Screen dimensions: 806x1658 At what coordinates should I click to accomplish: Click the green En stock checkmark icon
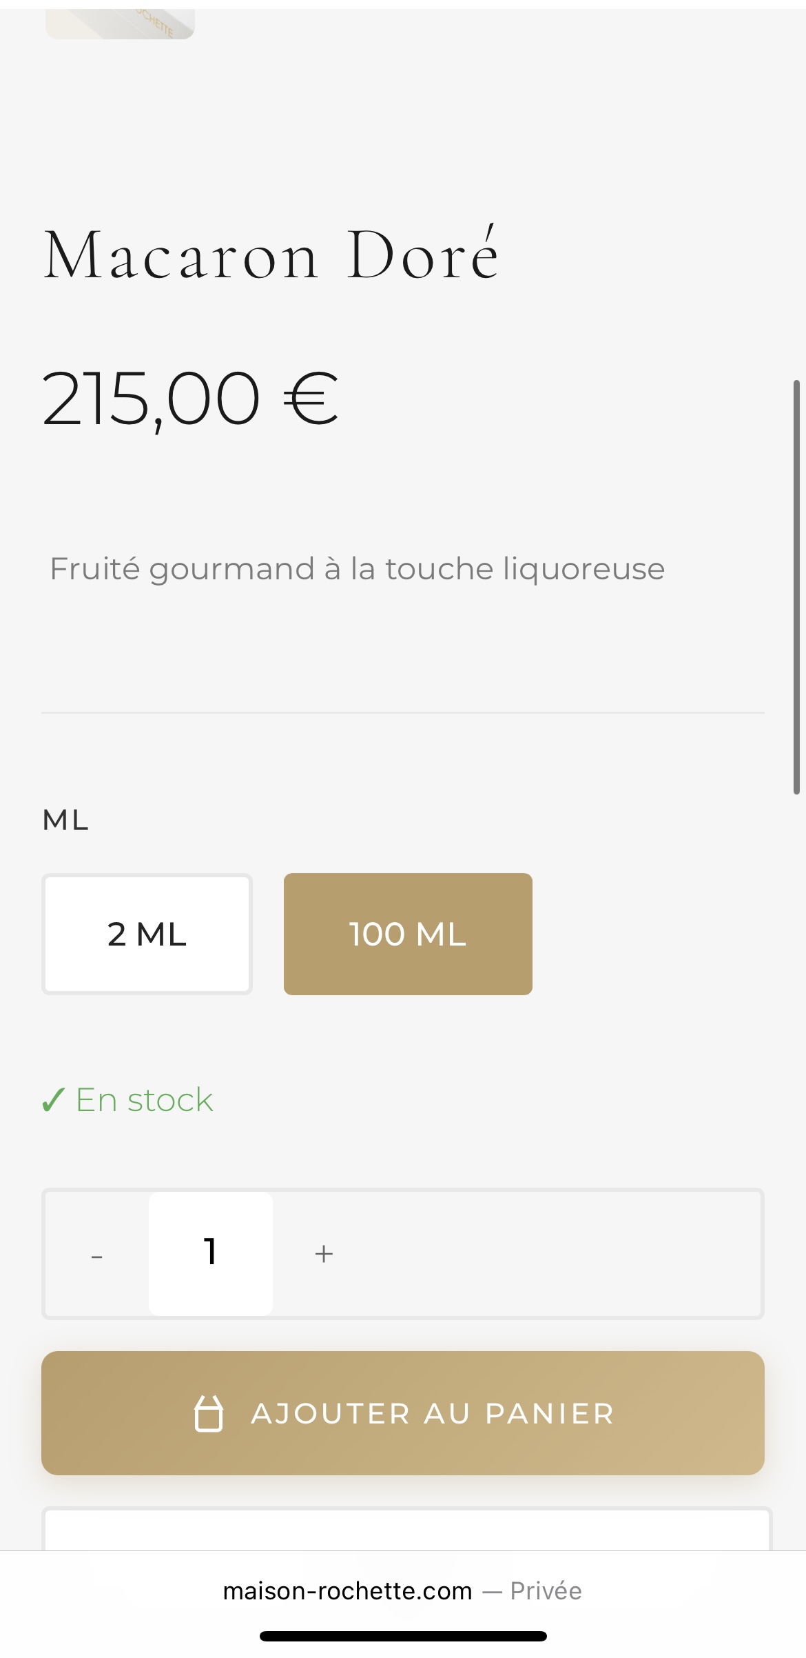coord(54,1100)
